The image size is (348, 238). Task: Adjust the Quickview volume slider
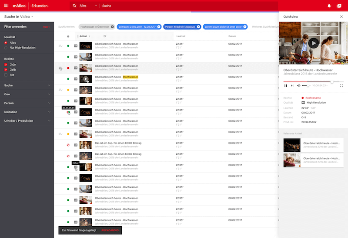(306, 85)
